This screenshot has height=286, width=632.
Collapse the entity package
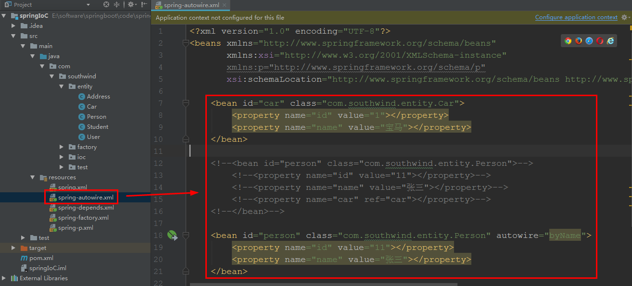point(61,87)
